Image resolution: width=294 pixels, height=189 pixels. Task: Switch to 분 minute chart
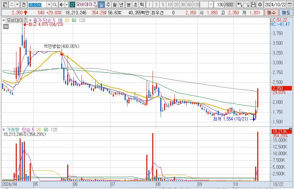tap(129, 5)
